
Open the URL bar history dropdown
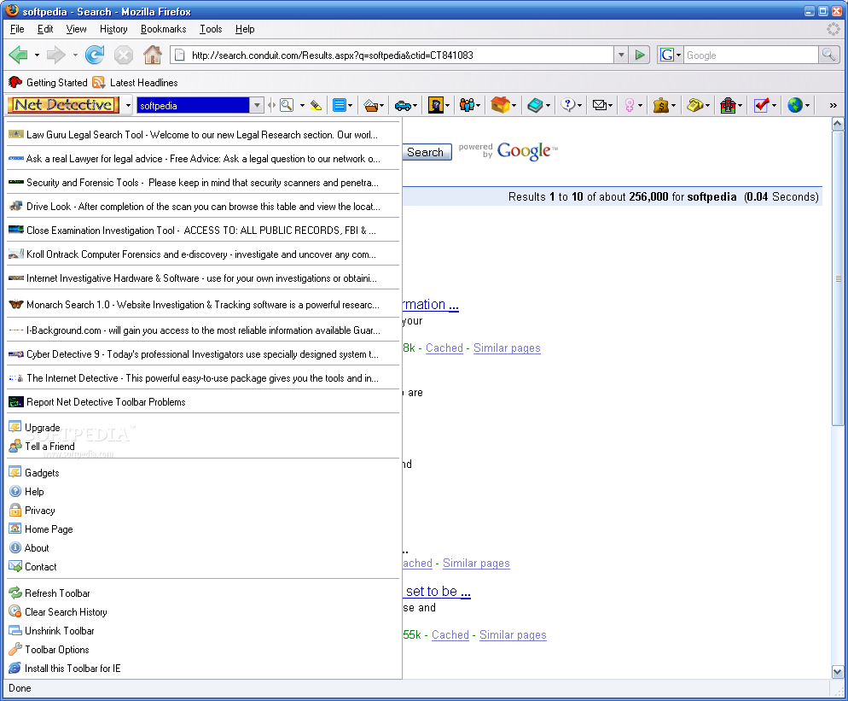[x=621, y=55]
